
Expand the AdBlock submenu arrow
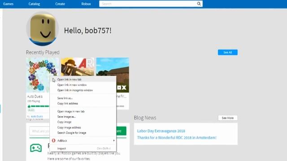(113, 140)
